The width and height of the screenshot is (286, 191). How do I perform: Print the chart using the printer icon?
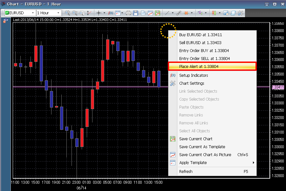pos(128,13)
